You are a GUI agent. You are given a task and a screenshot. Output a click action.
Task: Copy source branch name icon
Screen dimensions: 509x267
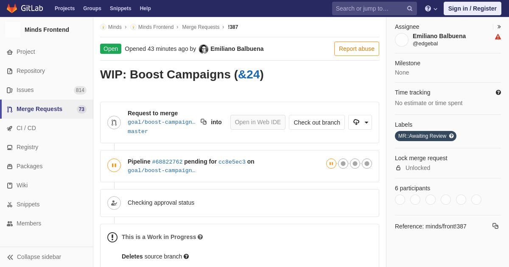[204, 122]
